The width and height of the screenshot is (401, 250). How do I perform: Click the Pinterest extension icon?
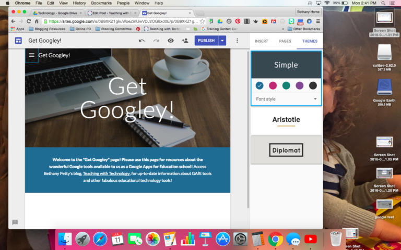pyautogui.click(x=238, y=21)
